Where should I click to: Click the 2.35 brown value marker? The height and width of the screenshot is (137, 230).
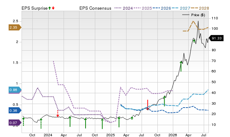coord(15,27)
